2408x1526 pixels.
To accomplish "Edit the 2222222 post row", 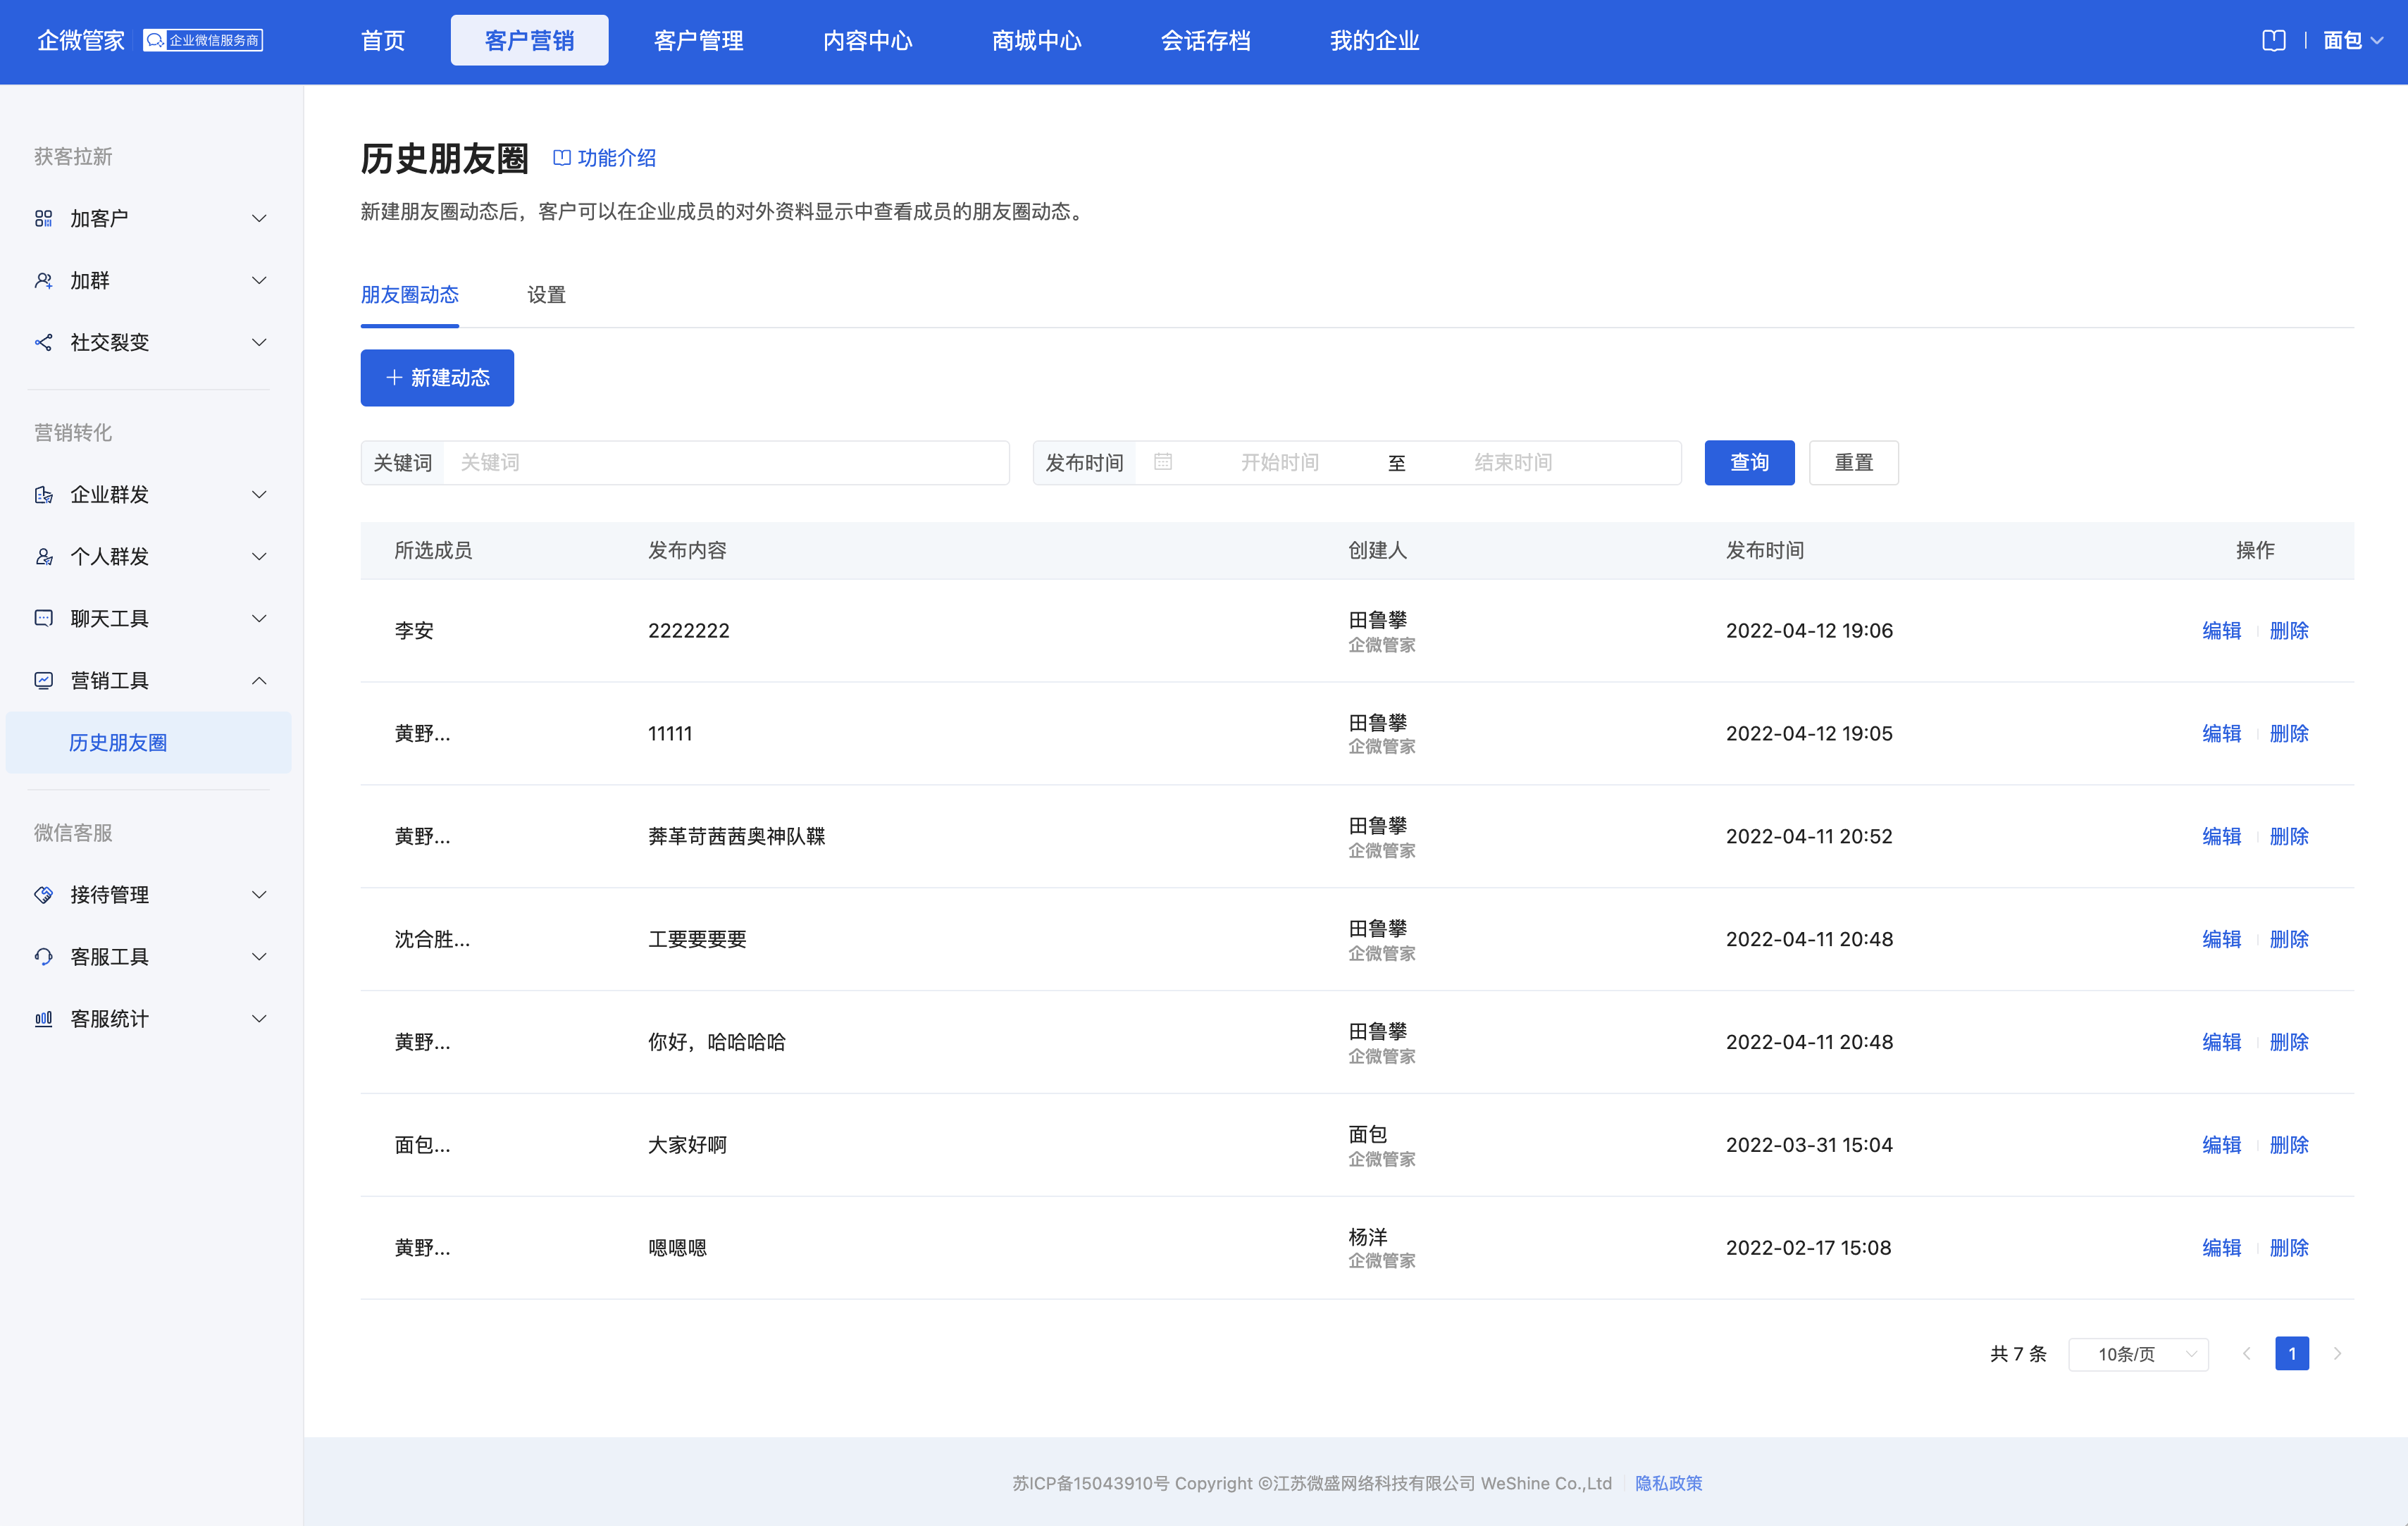I will pyautogui.click(x=2221, y=630).
